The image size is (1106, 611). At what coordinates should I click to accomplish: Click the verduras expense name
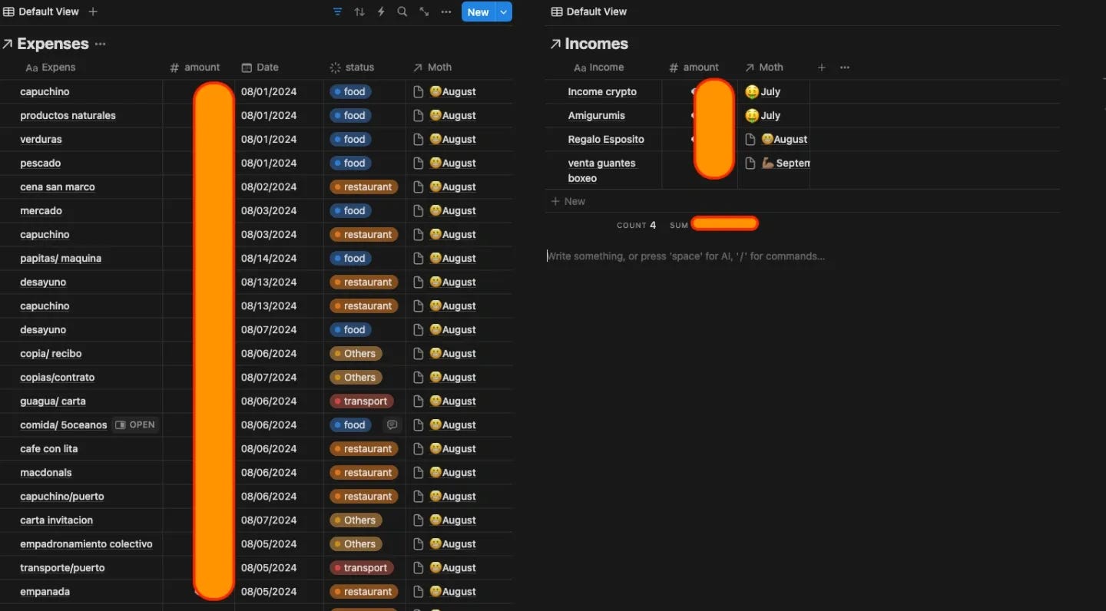pos(41,140)
